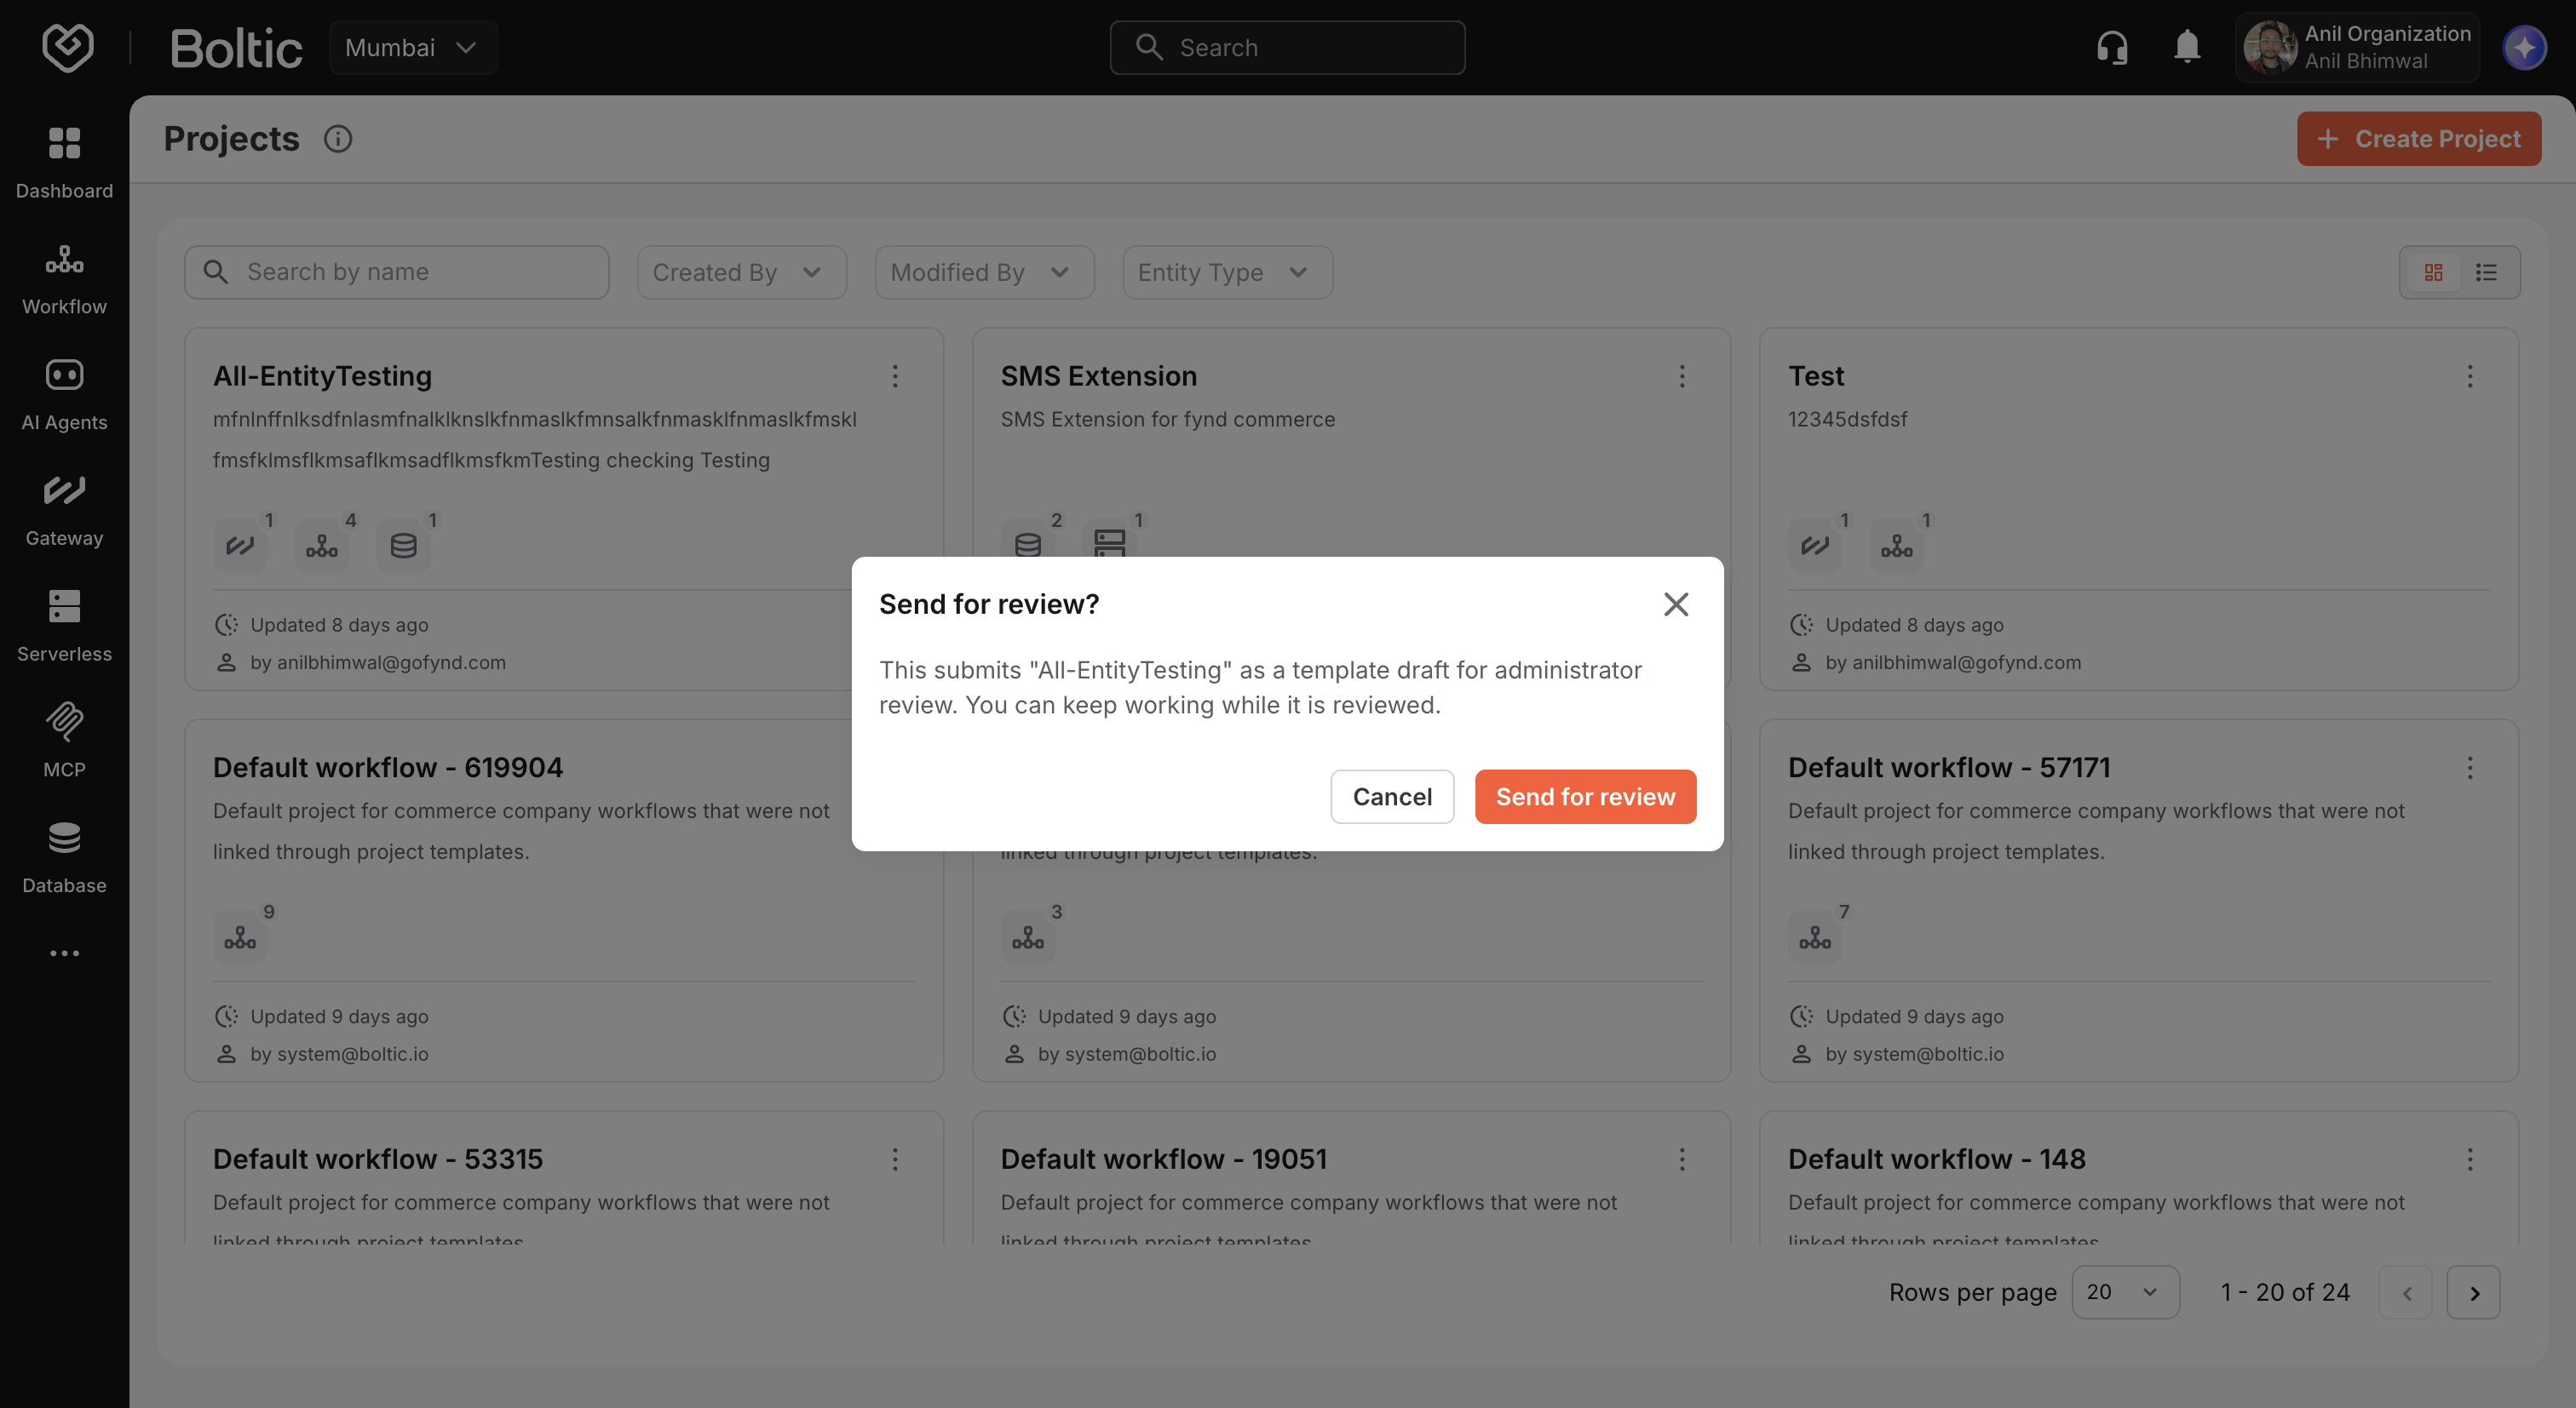Open the Workflow sidebar item

tap(64, 279)
